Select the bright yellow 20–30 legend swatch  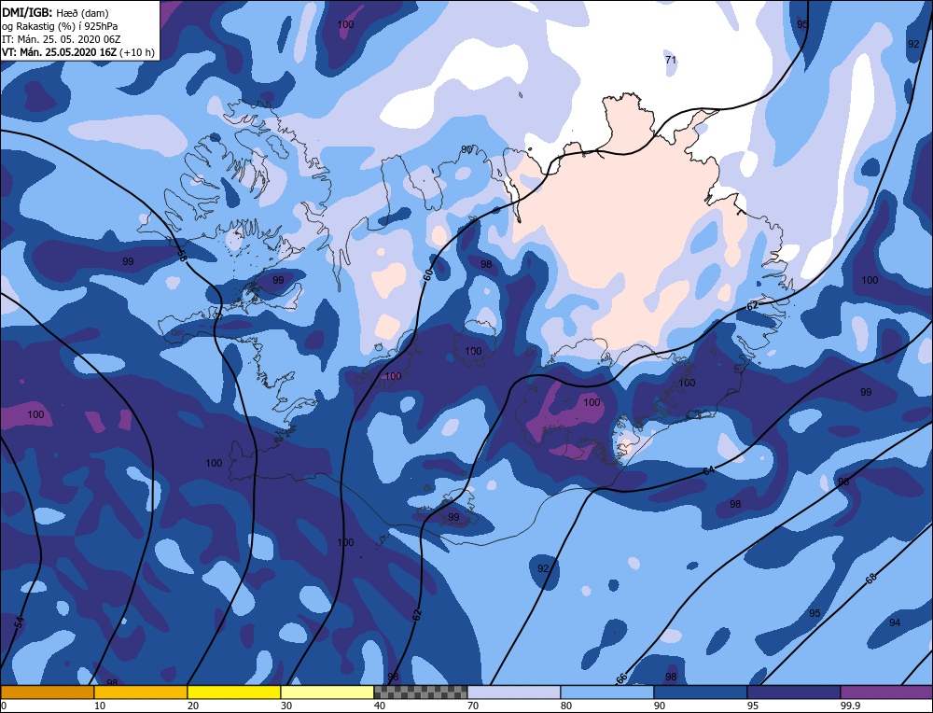[x=234, y=692]
